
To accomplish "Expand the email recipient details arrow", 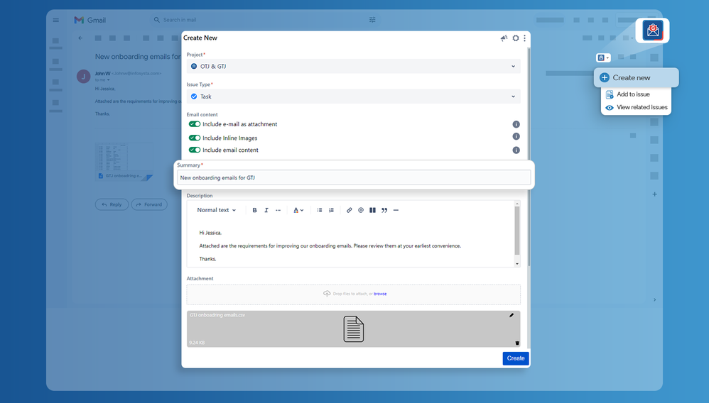I will [x=108, y=80].
